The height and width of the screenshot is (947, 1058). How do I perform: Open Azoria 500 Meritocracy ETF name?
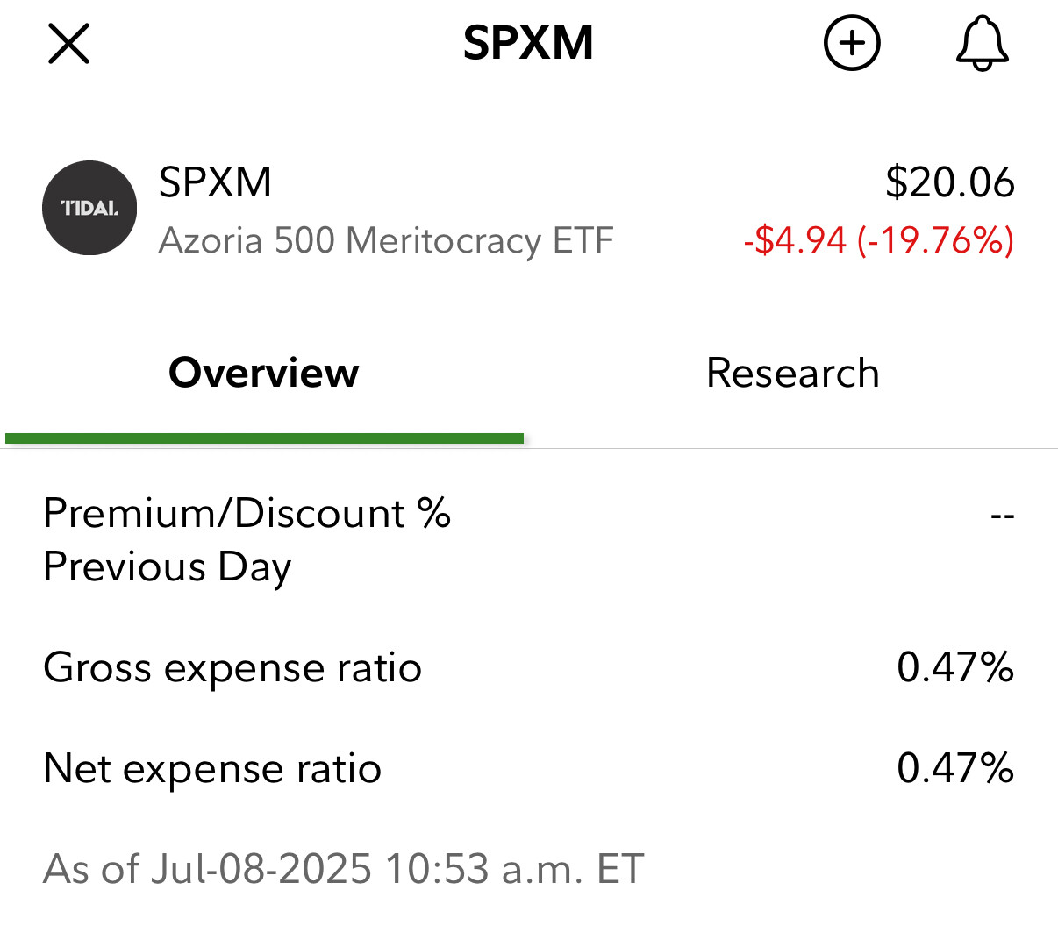click(x=386, y=240)
